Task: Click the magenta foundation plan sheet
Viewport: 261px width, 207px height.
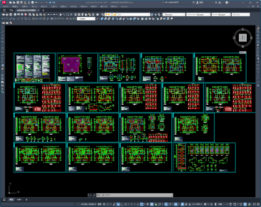Action: (77, 68)
